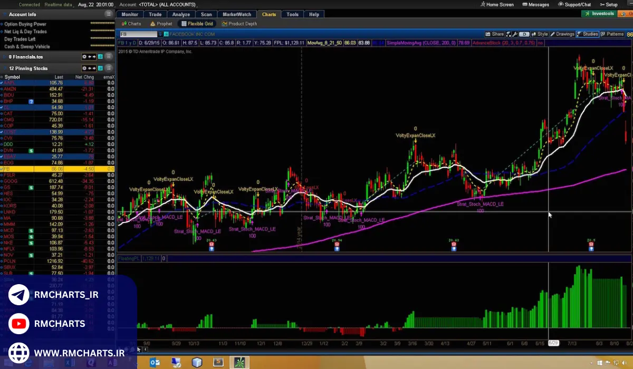Viewport: 633px width, 369px height.
Task: Click the Drawings pencil tool button
Action: click(x=562, y=34)
